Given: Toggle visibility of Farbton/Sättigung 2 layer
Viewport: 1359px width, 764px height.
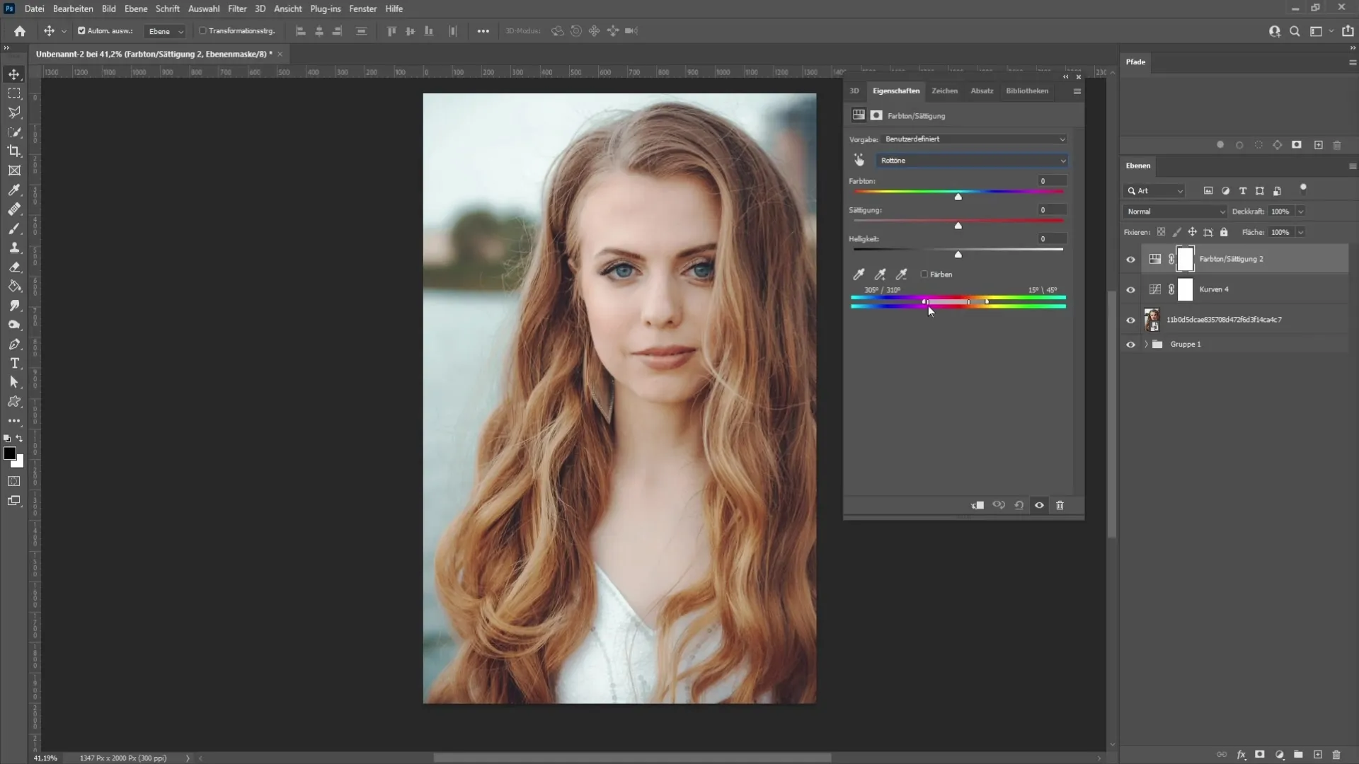Looking at the screenshot, I should coord(1130,258).
